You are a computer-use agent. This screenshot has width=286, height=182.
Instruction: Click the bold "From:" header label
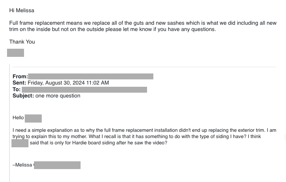tap(20, 77)
